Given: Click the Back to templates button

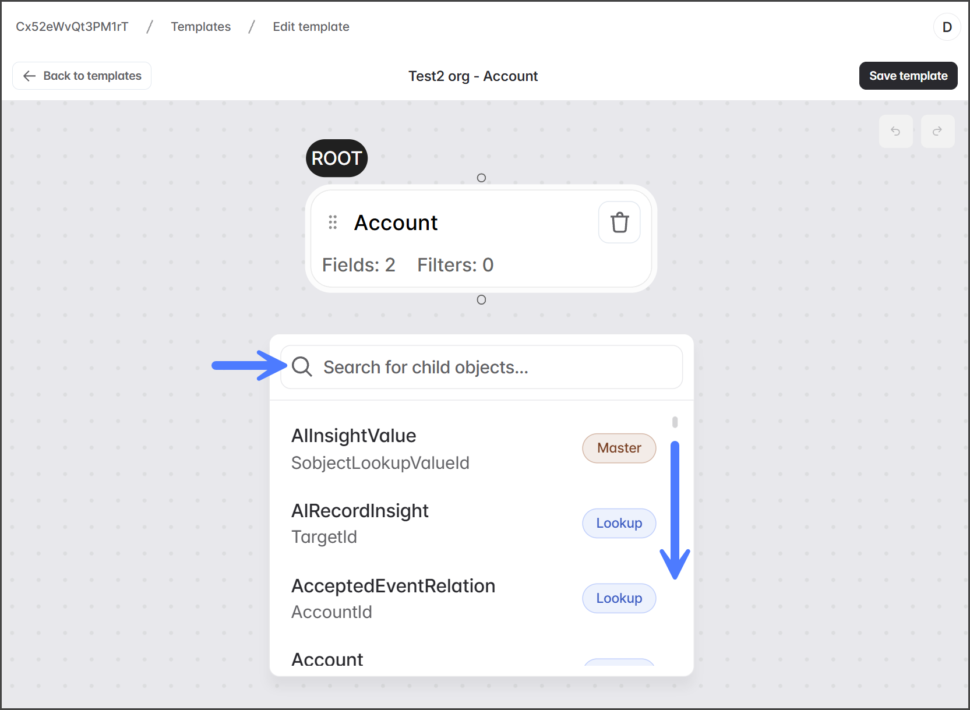Looking at the screenshot, I should (82, 76).
